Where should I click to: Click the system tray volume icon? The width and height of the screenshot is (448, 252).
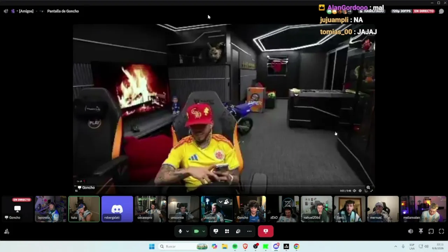426,246
